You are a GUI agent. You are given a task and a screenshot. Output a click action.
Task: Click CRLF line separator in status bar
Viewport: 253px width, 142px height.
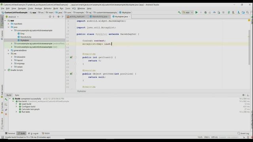pyautogui.click(x=207, y=137)
